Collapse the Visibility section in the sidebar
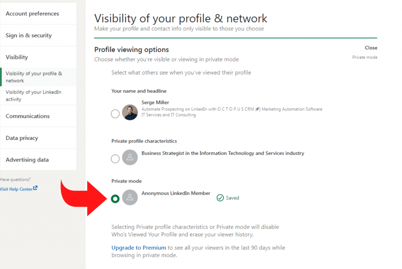The image size is (402, 269). pos(16,57)
